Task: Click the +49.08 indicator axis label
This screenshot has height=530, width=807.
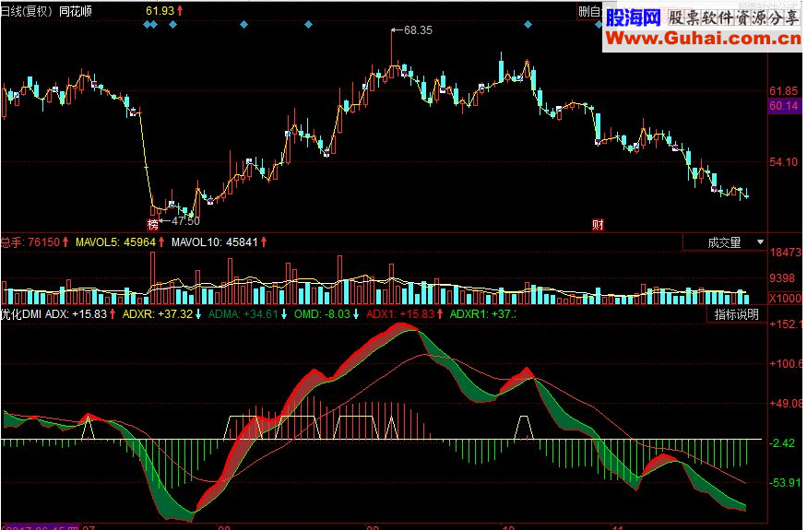Action: (x=786, y=404)
